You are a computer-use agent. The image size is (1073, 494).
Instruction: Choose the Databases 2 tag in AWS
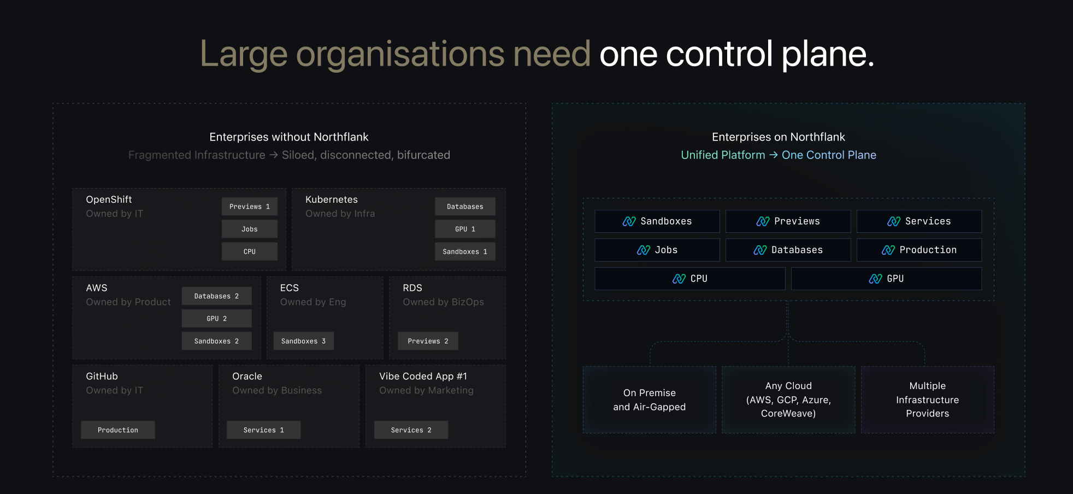point(216,296)
